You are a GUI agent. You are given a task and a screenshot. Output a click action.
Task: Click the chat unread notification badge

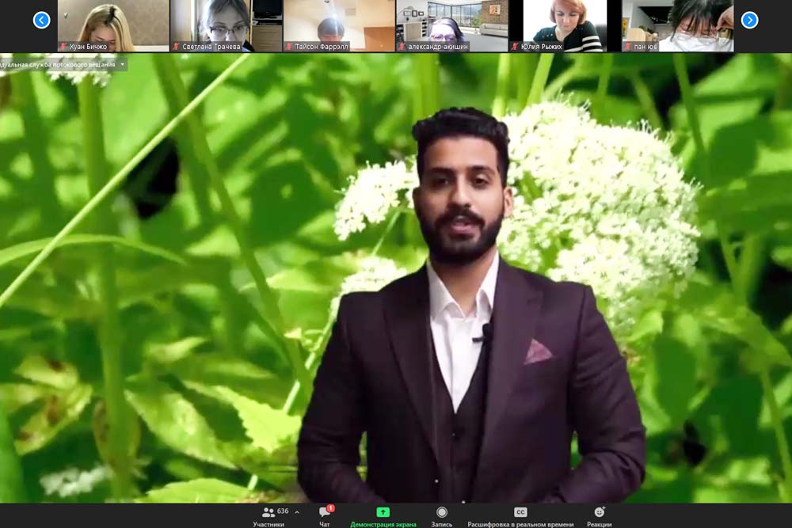tap(330, 508)
